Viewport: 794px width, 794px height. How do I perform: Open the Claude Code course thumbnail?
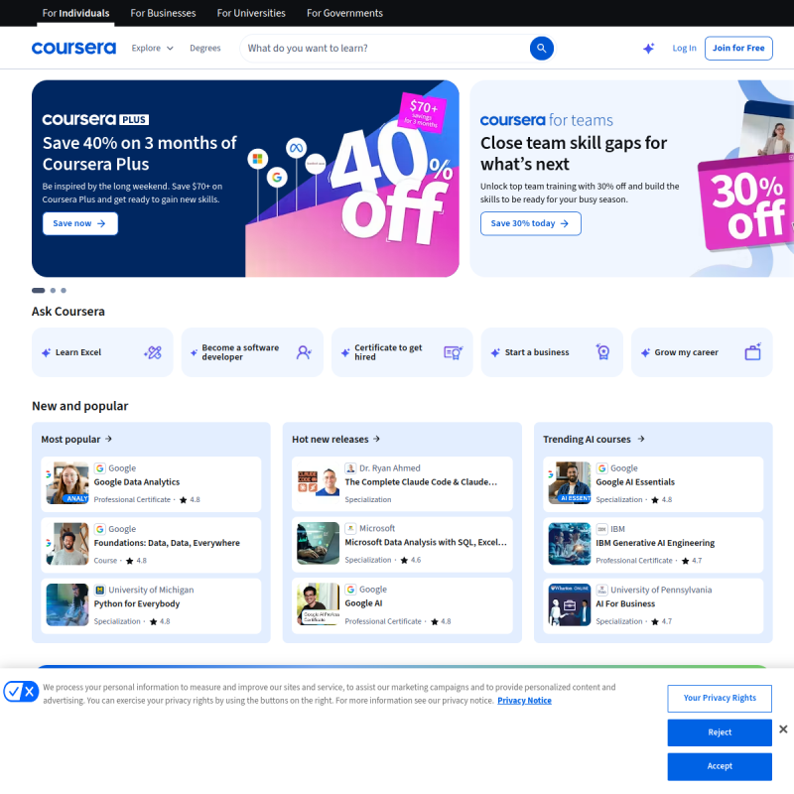point(318,482)
